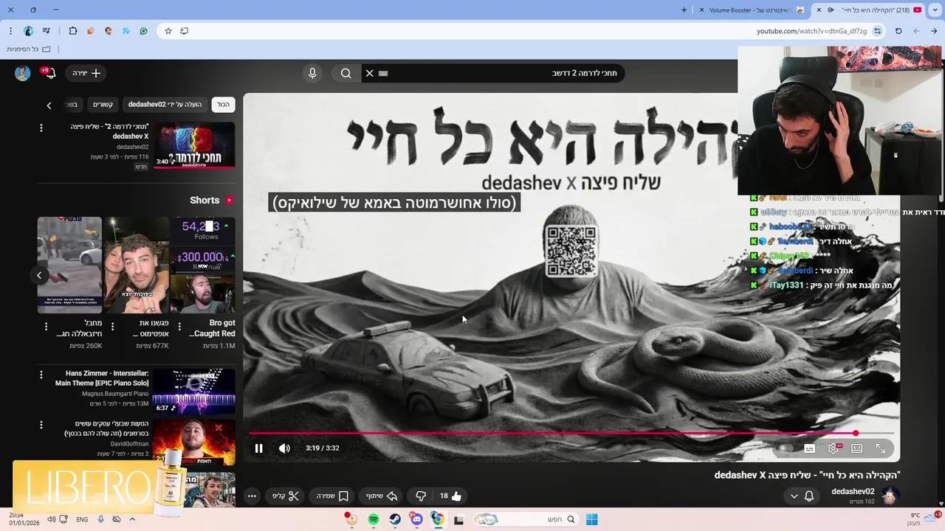Clear the YouTube search box text
Screen dimensions: 945x531
pos(370,73)
